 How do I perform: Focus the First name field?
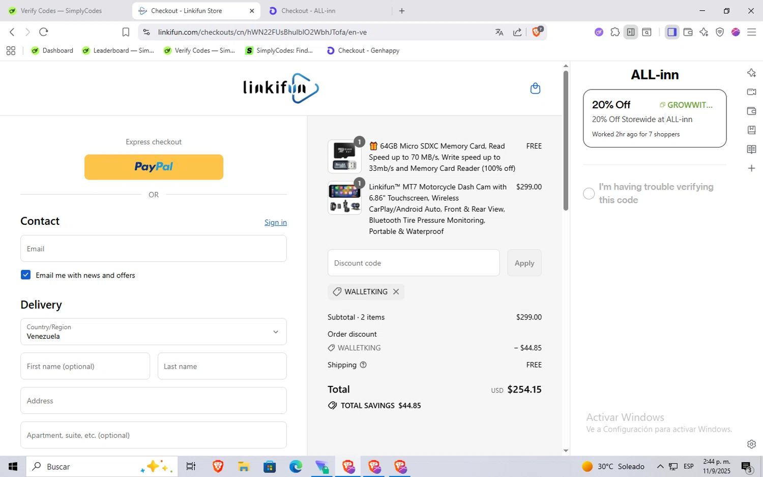(85, 366)
